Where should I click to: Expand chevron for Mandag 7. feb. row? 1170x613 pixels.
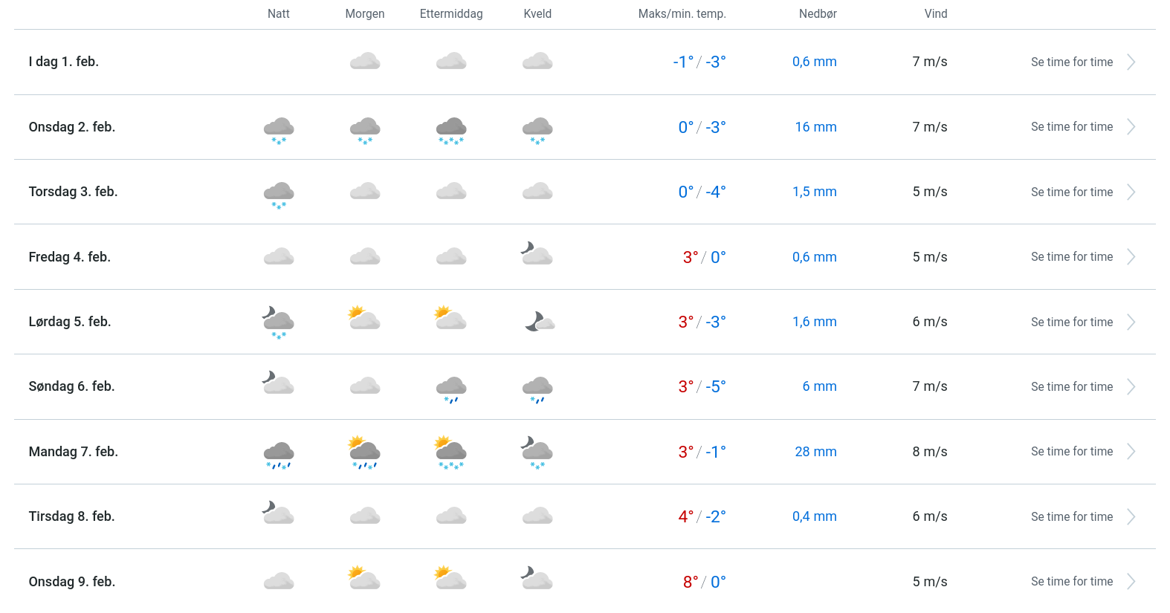pos(1131,452)
